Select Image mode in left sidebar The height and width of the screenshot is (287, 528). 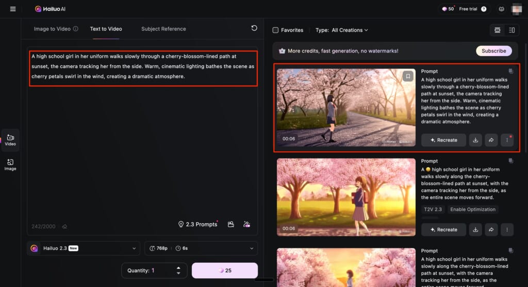[x=10, y=165]
